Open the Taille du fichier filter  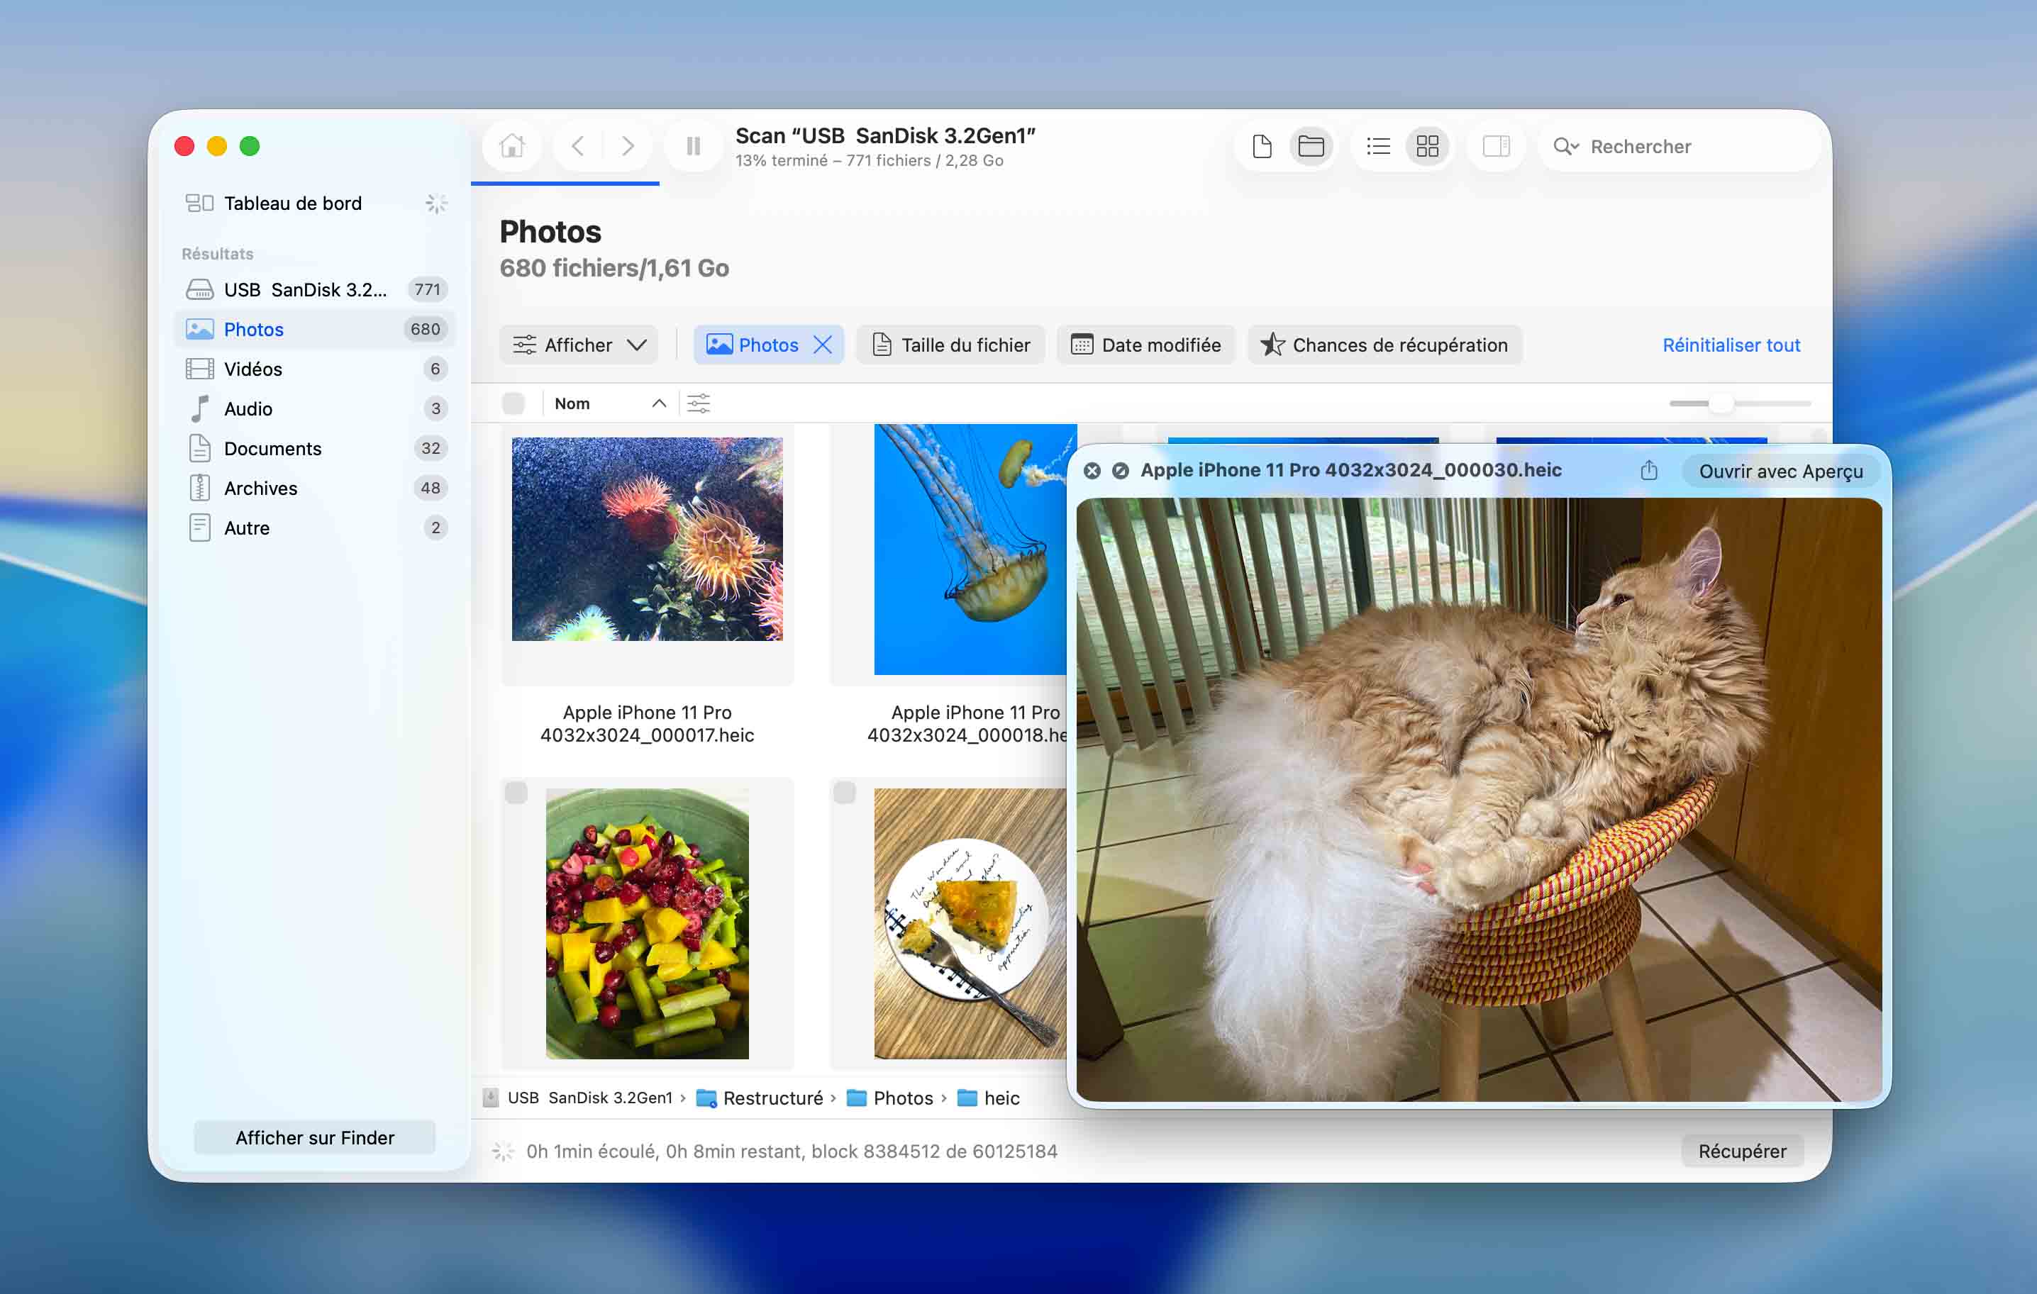pyautogui.click(x=951, y=345)
